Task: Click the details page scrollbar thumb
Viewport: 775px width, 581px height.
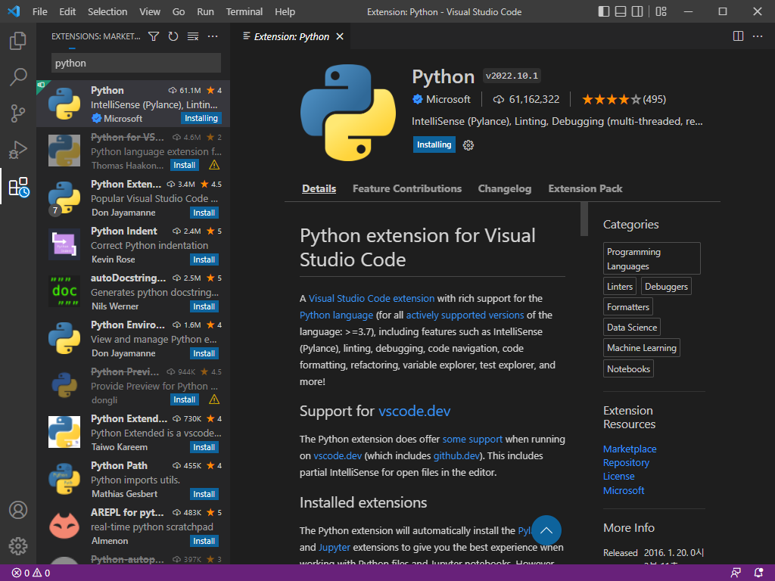Action: [x=584, y=219]
